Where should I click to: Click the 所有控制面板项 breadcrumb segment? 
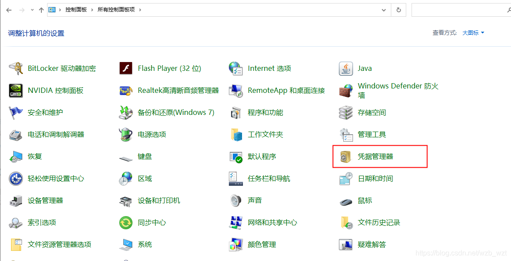(116, 10)
